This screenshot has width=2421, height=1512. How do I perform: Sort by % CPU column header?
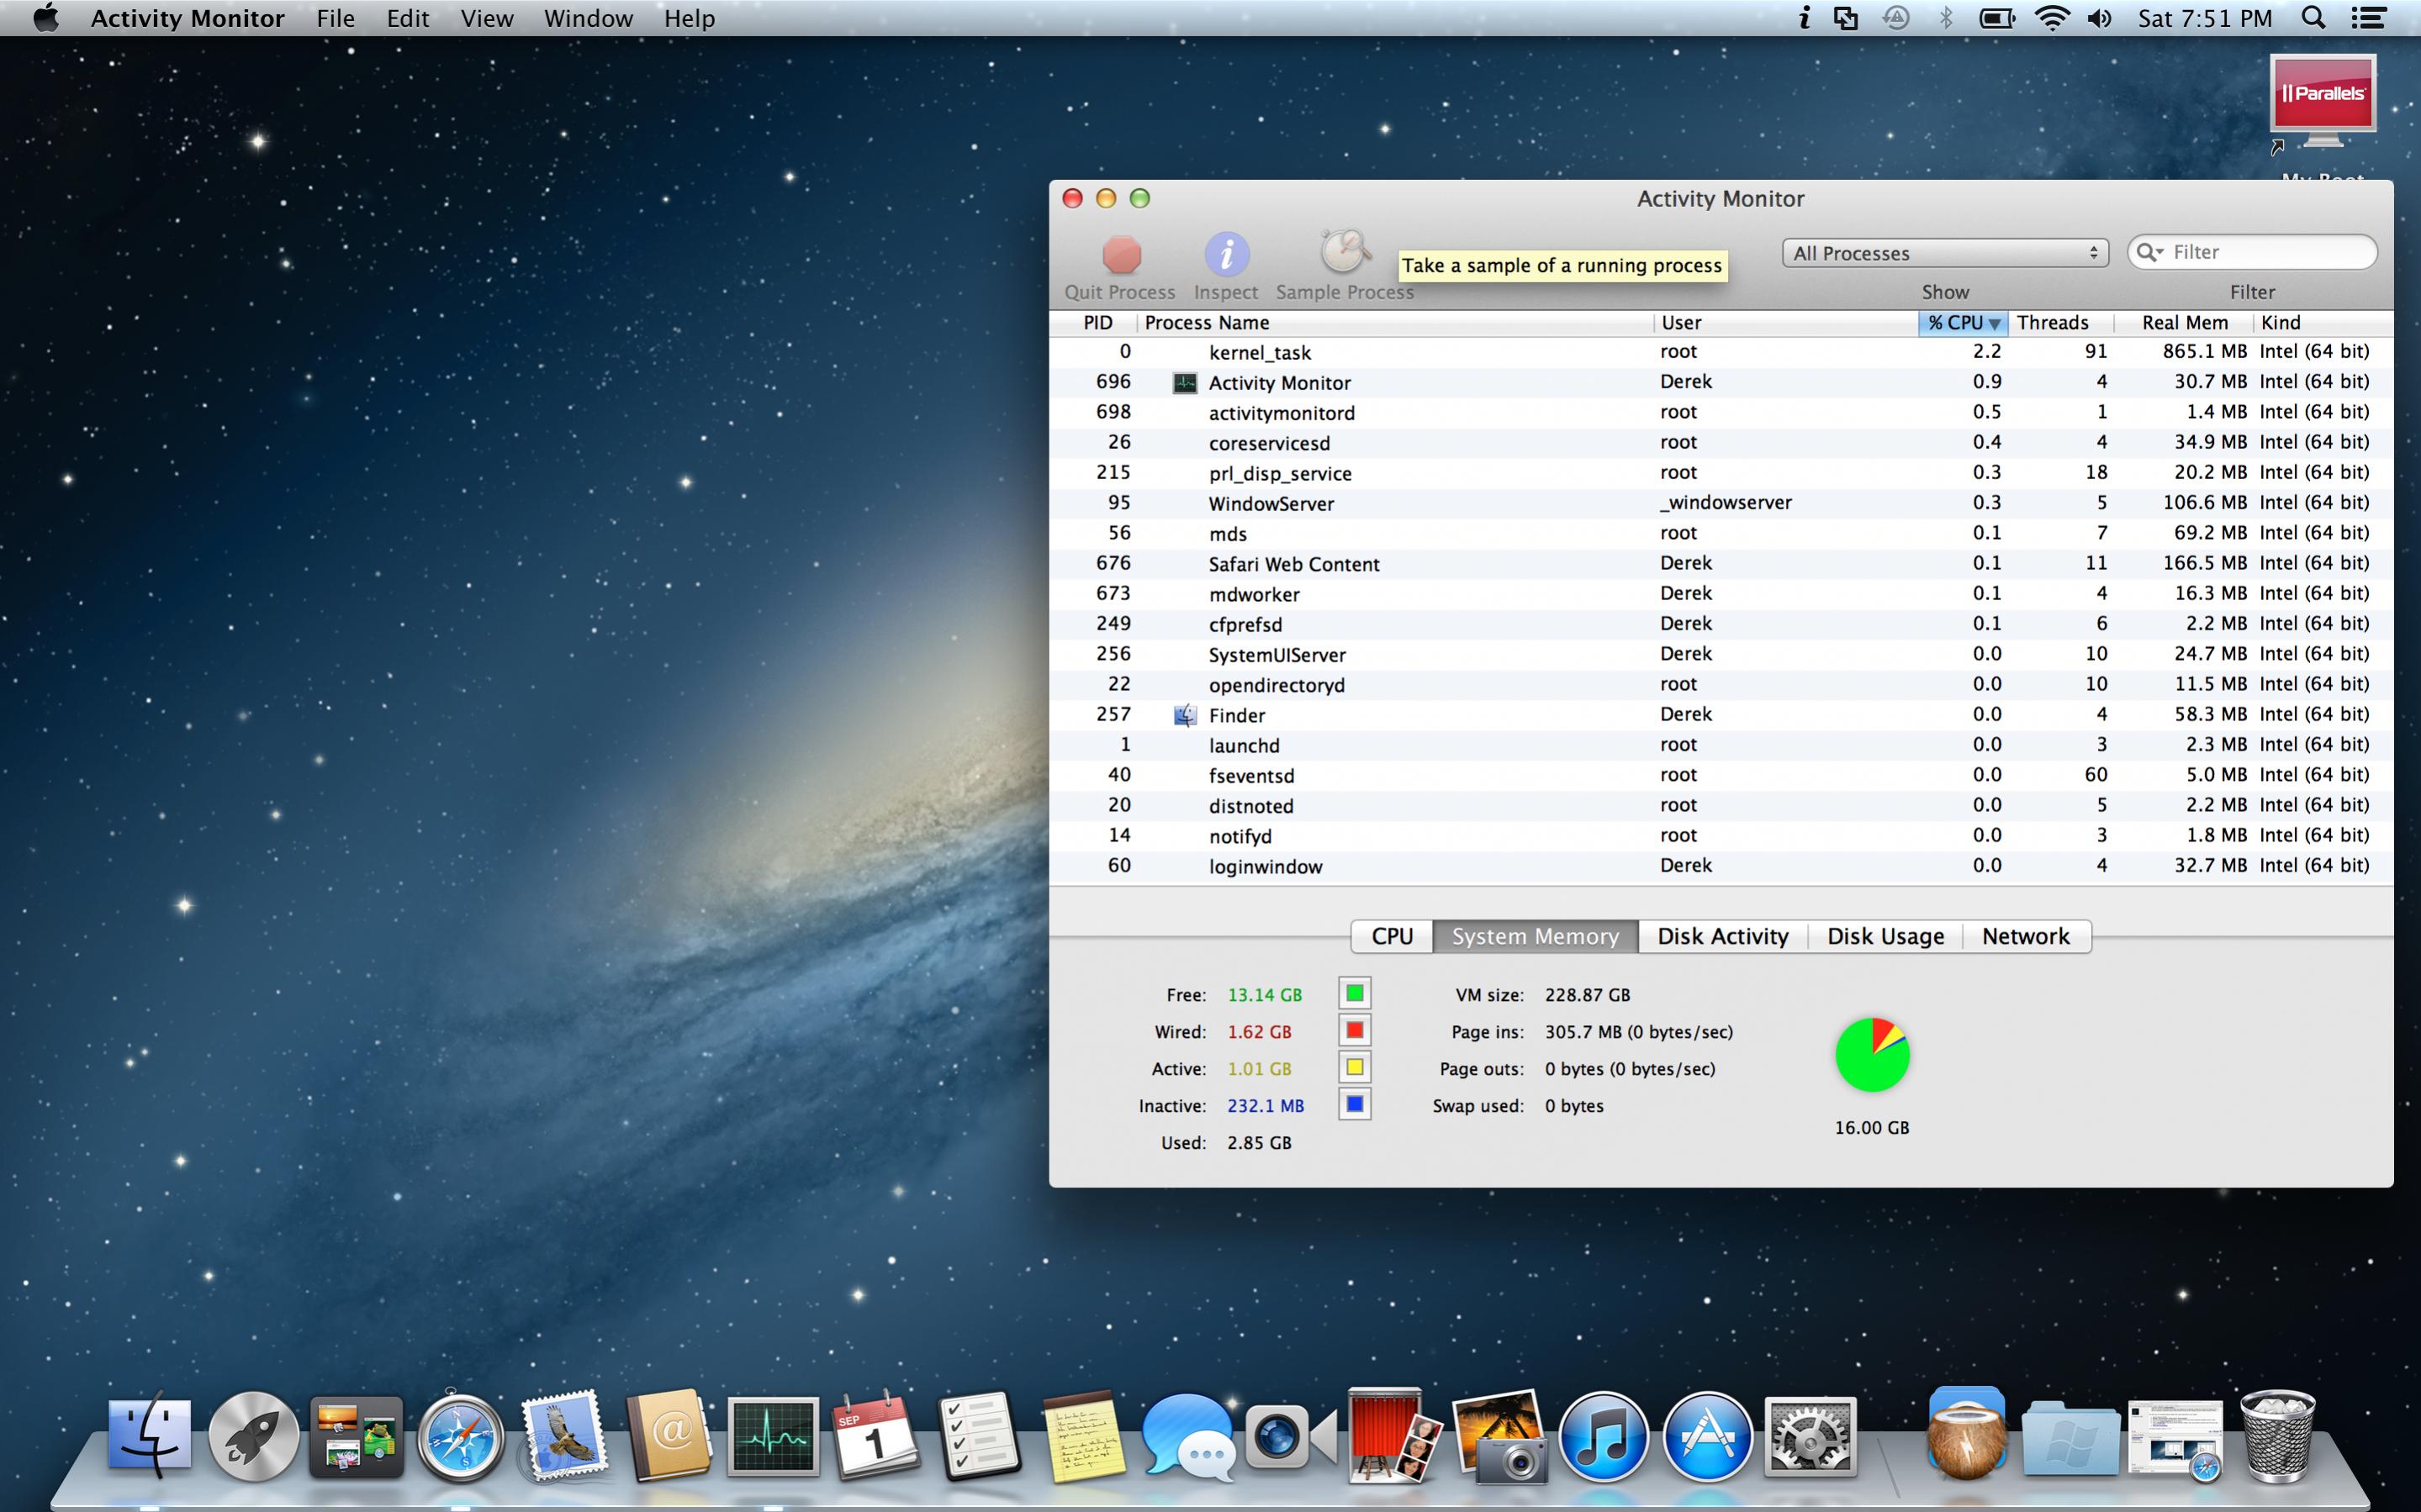[x=1963, y=323]
